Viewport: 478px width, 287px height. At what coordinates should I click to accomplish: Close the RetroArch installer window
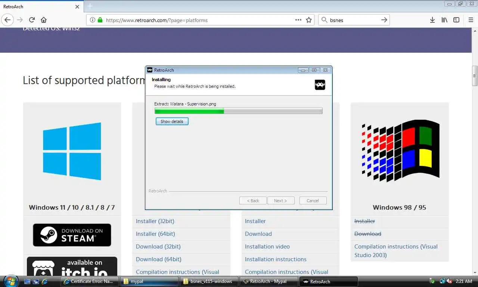(x=325, y=70)
